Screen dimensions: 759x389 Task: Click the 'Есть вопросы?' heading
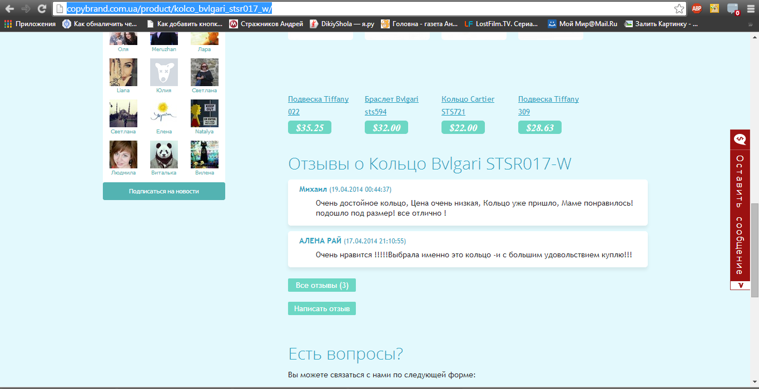345,354
